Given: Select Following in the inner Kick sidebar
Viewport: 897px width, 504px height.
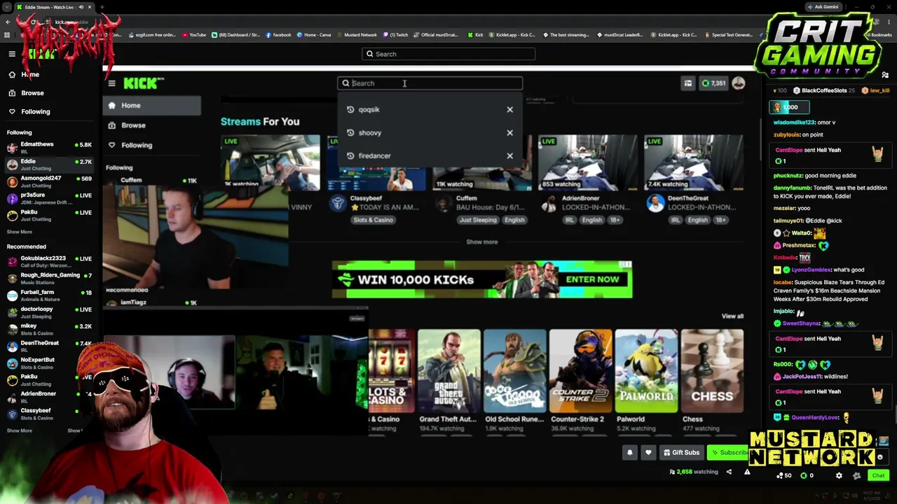Looking at the screenshot, I should pyautogui.click(x=152, y=145).
